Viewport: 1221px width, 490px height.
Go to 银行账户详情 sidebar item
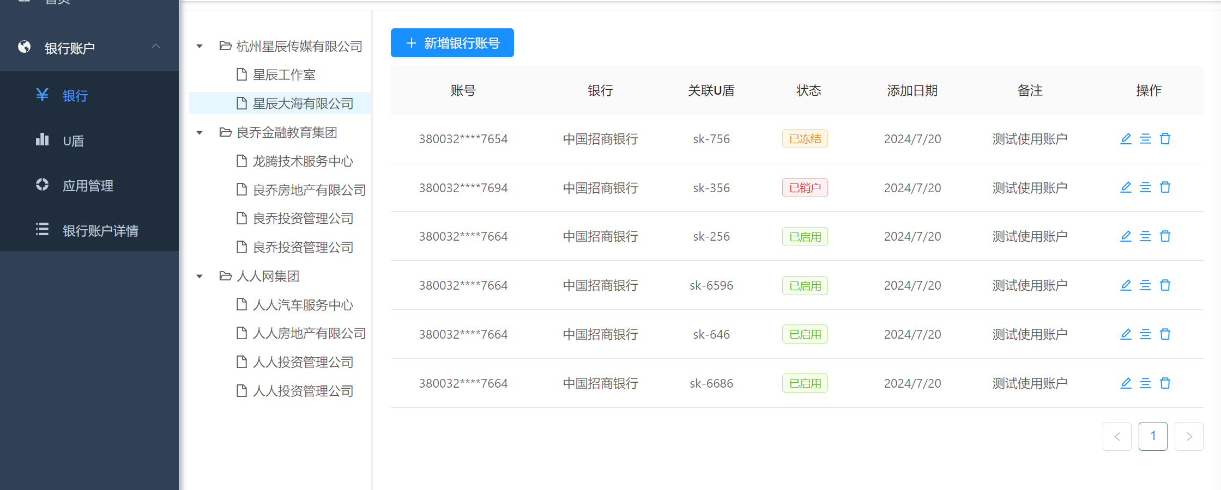point(100,231)
